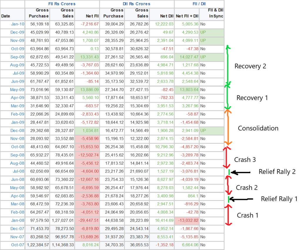Select the Crash 1 annotation label
The height and width of the screenshot is (250, 301).
tap(248, 215)
